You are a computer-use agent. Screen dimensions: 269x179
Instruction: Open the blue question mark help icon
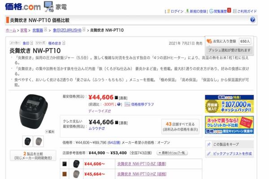pos(252,20)
